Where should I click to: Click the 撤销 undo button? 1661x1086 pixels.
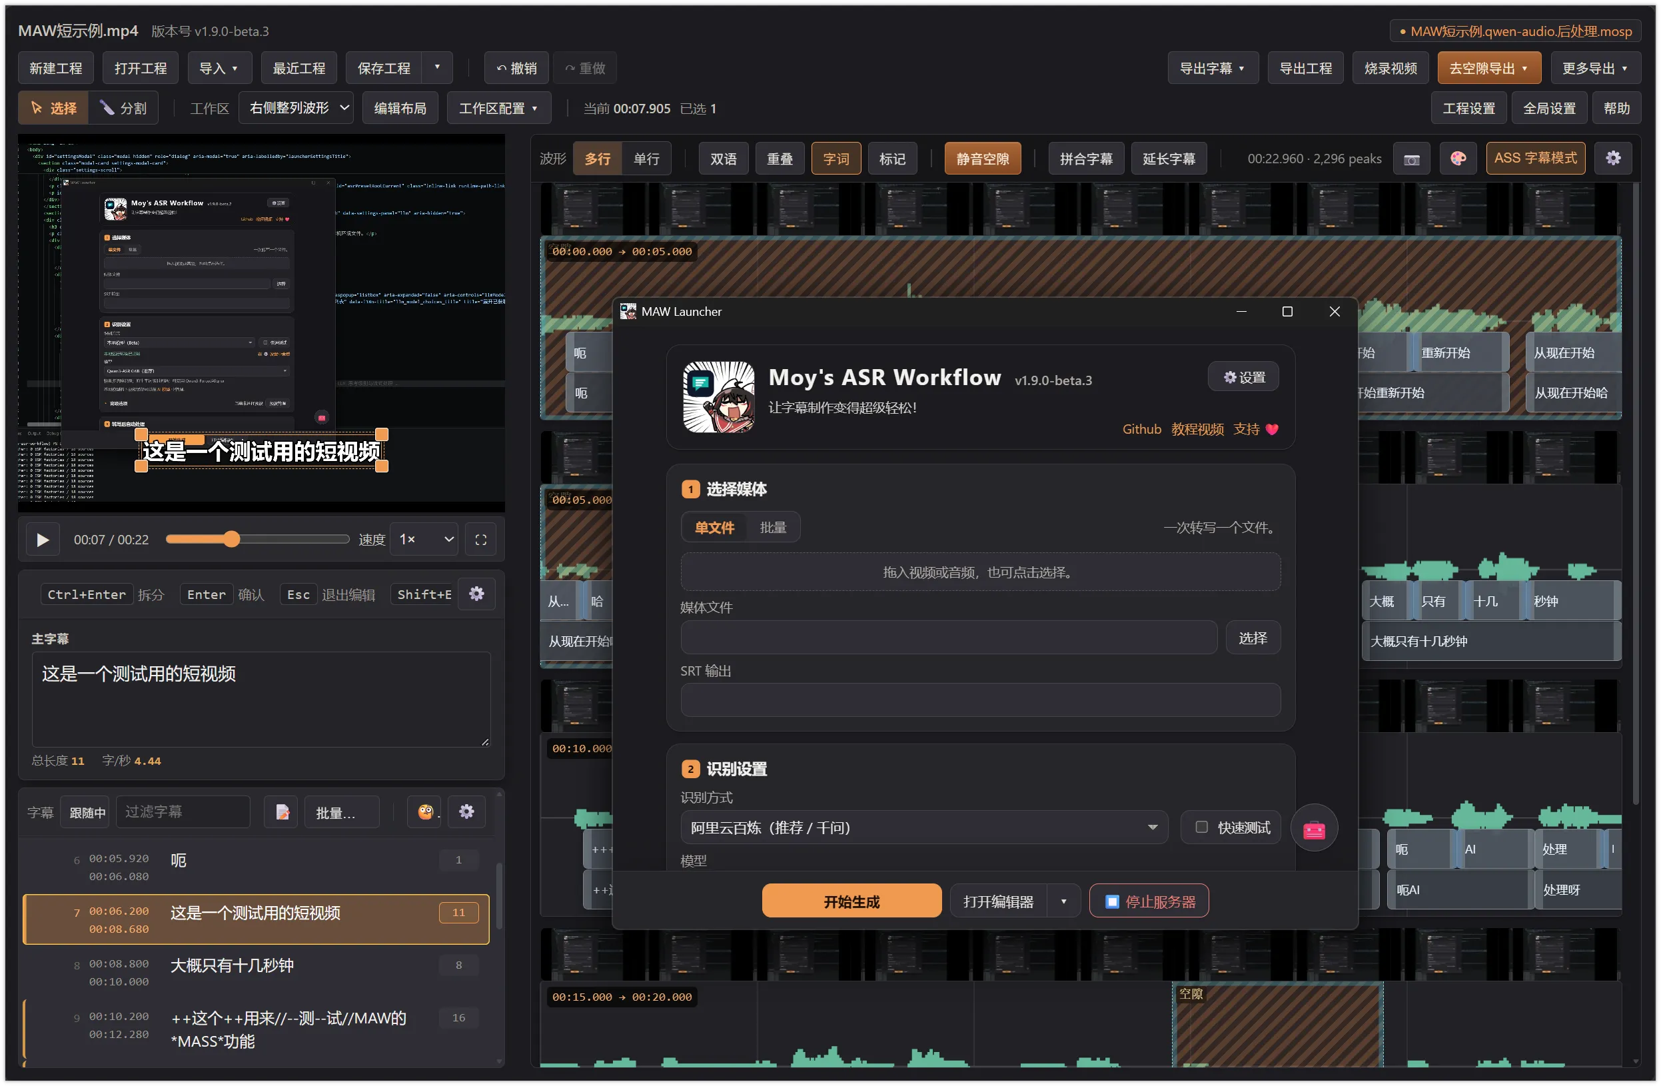tap(516, 69)
